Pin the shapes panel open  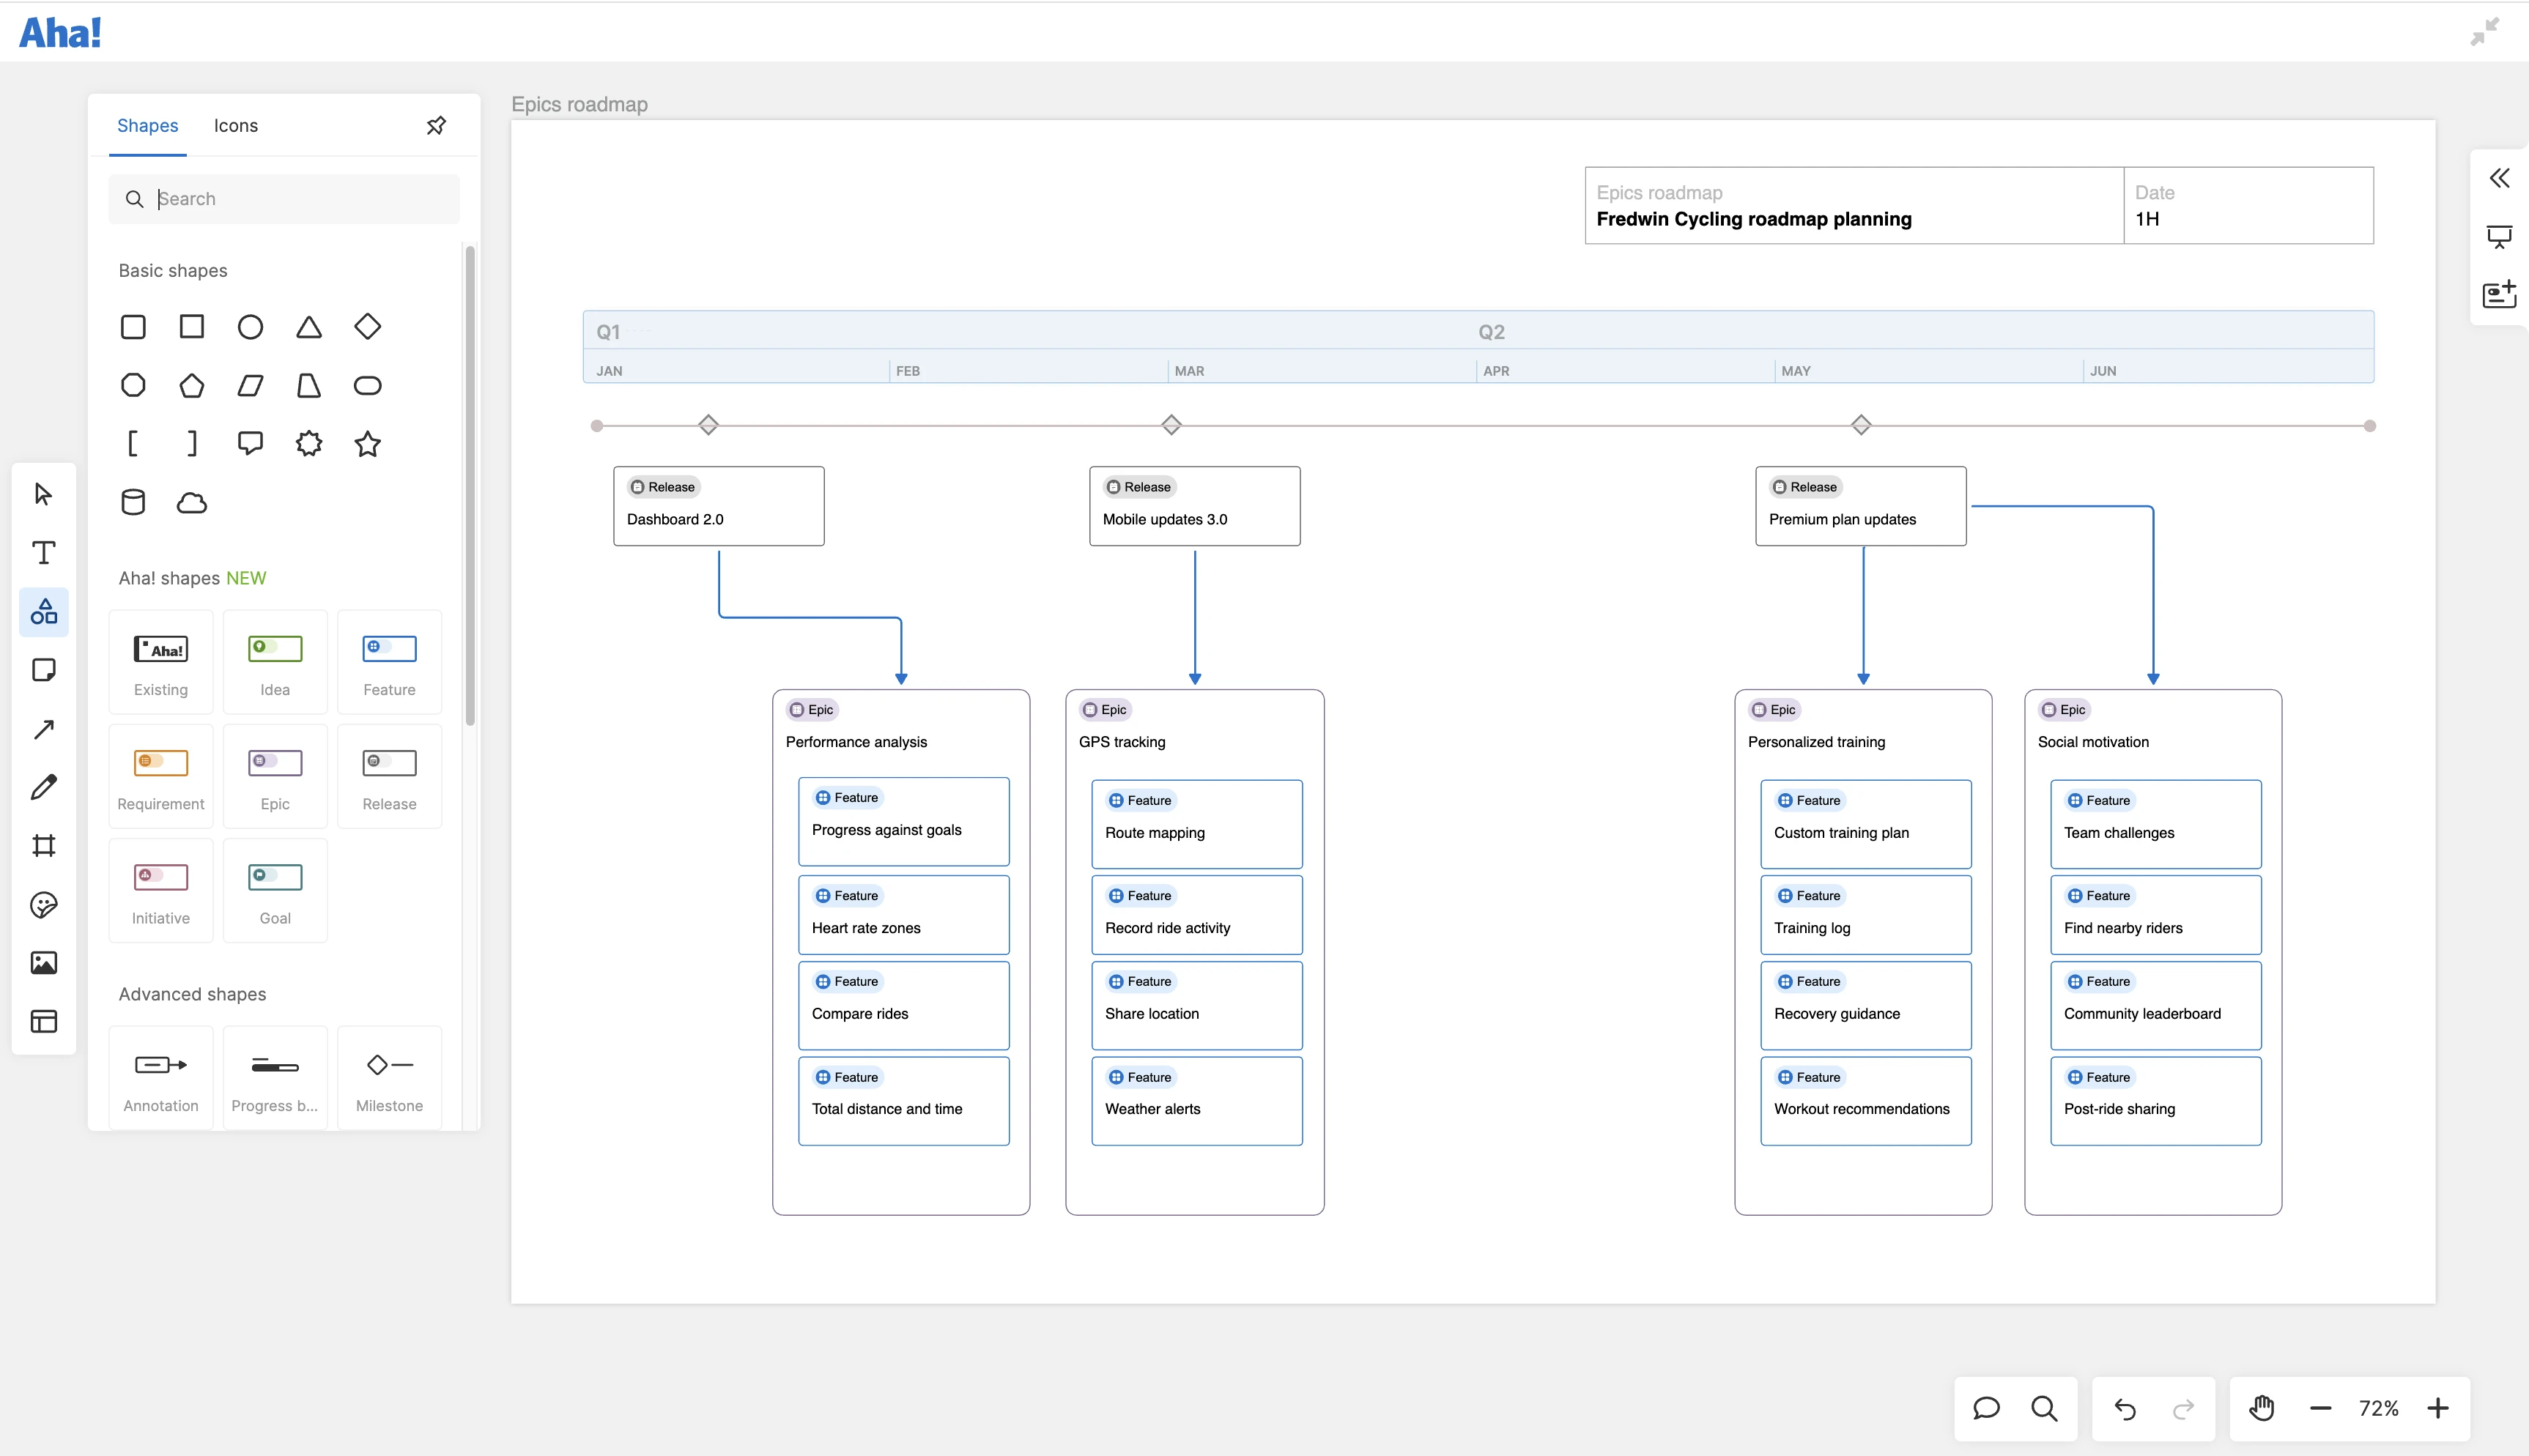pyautogui.click(x=436, y=126)
